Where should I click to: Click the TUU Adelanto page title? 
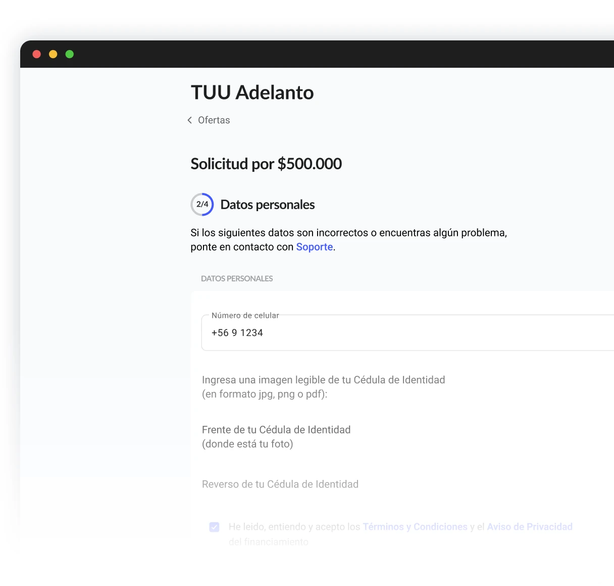[x=252, y=92]
